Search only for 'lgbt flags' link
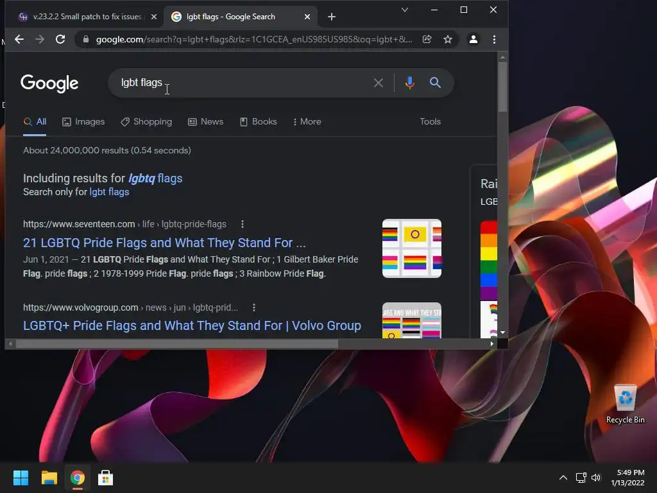Image resolution: width=657 pixels, height=493 pixels. point(109,192)
